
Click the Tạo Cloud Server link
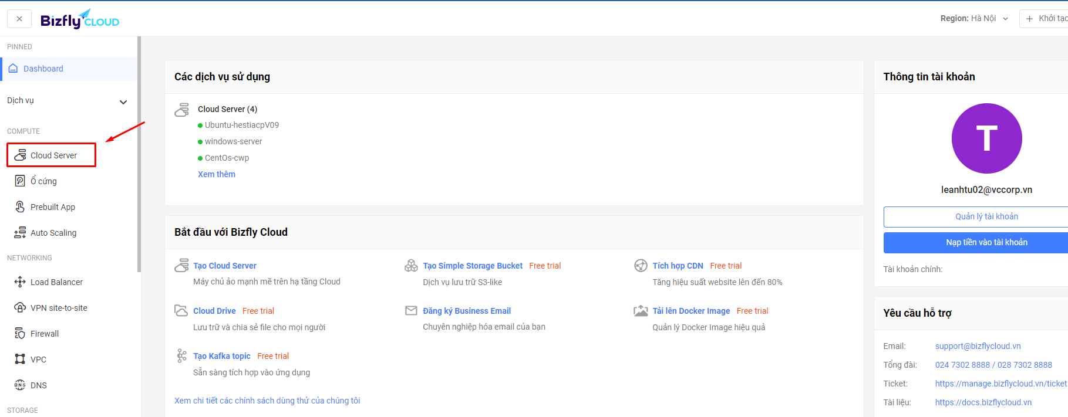pyautogui.click(x=225, y=266)
